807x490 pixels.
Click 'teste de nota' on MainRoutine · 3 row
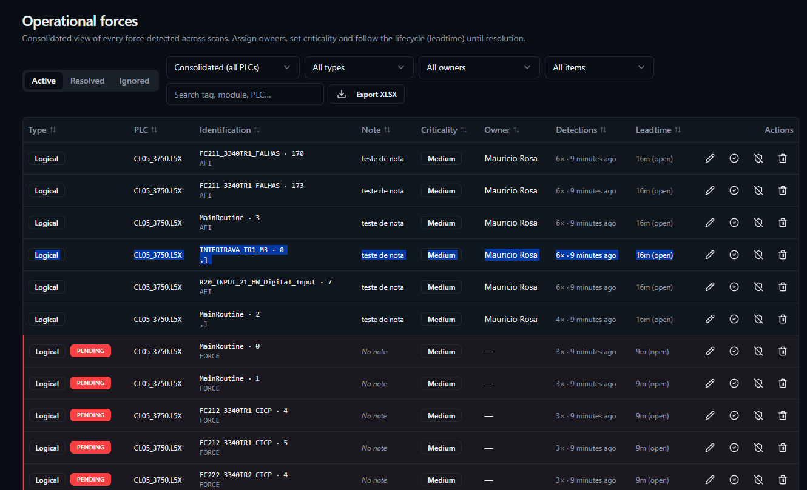click(x=383, y=223)
